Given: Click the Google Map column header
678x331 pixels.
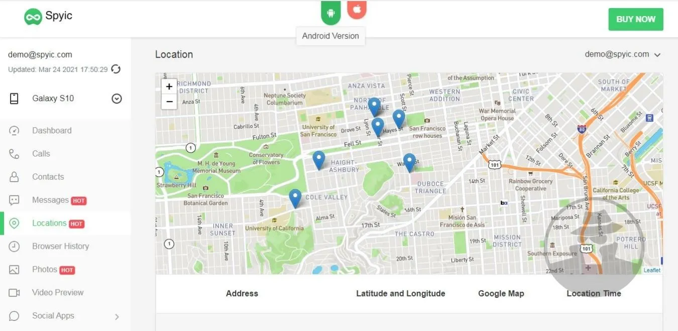Looking at the screenshot, I should [501, 293].
